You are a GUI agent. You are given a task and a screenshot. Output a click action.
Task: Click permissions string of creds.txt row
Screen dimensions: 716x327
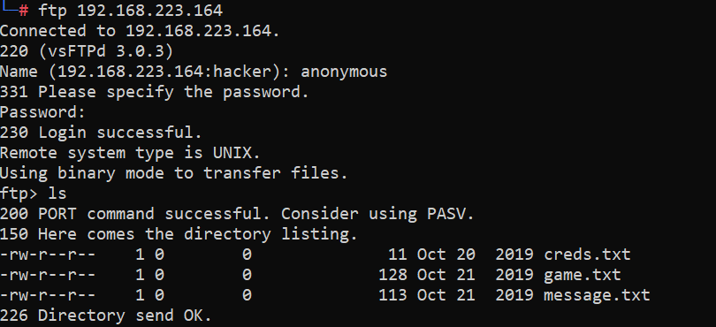click(48, 254)
